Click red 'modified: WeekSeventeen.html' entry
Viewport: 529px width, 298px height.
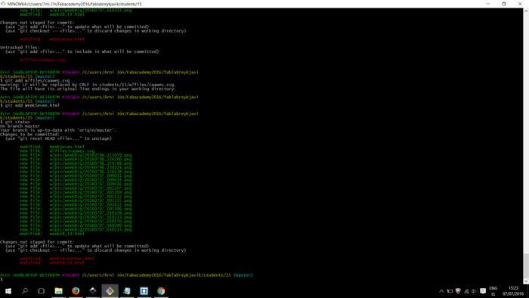coord(57,258)
